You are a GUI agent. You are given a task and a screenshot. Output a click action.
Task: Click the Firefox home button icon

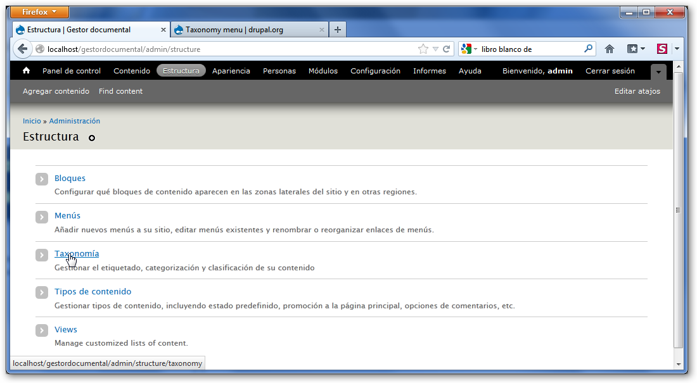click(610, 49)
